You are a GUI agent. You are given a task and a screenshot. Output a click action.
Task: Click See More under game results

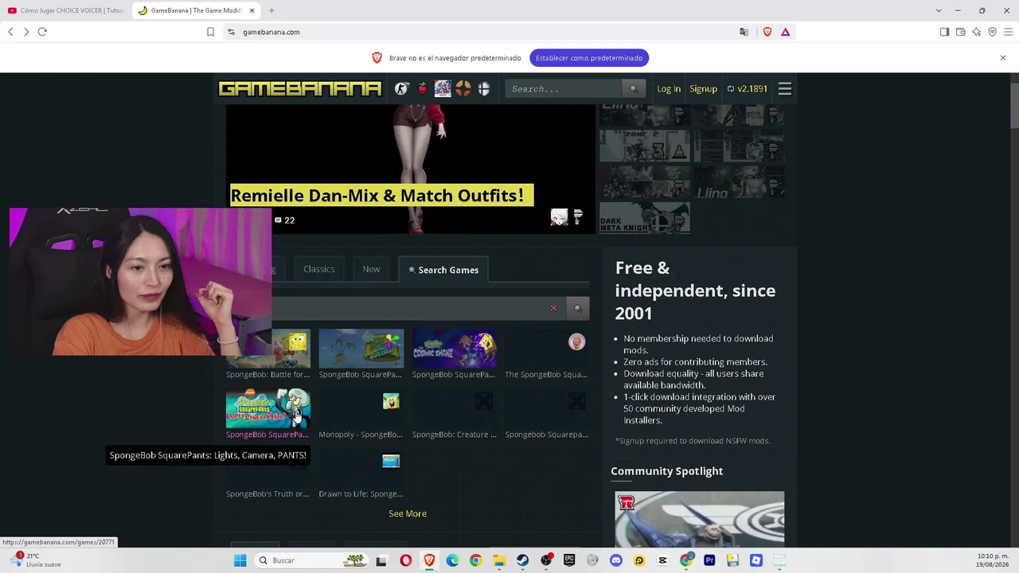pyautogui.click(x=408, y=514)
